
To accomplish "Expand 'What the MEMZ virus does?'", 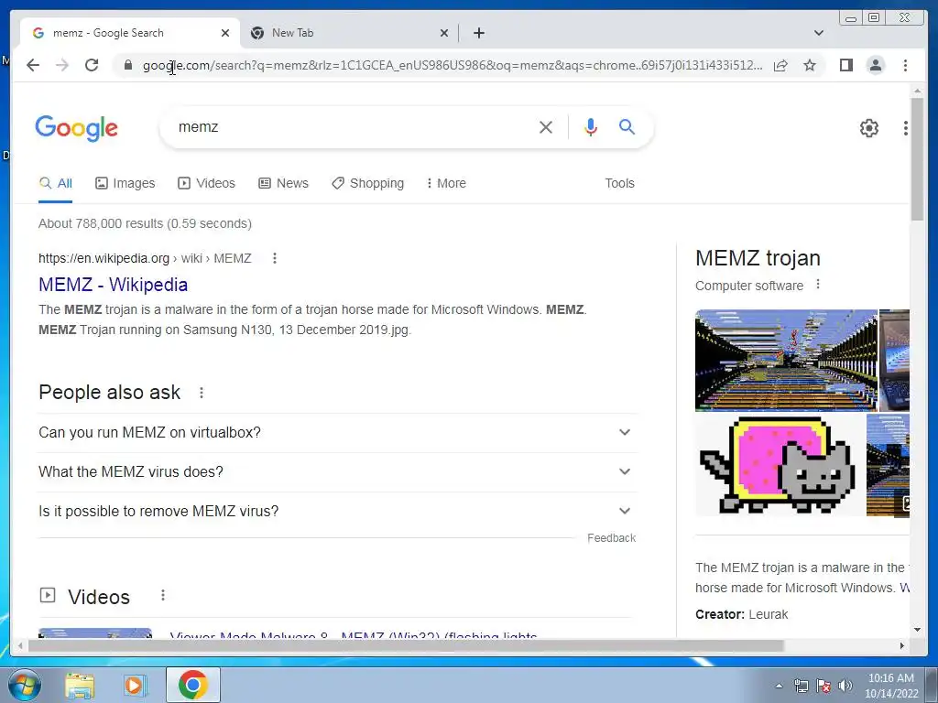I will click(x=337, y=471).
